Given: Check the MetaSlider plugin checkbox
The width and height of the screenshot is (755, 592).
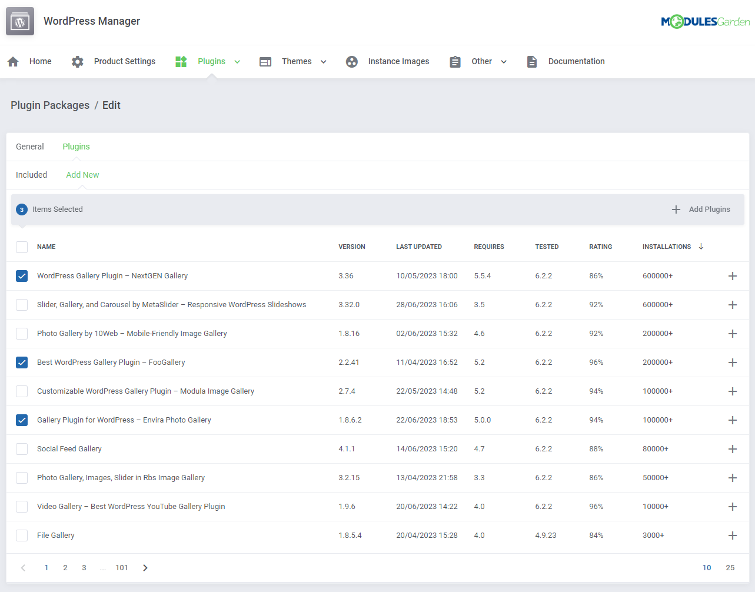Looking at the screenshot, I should (x=22, y=305).
